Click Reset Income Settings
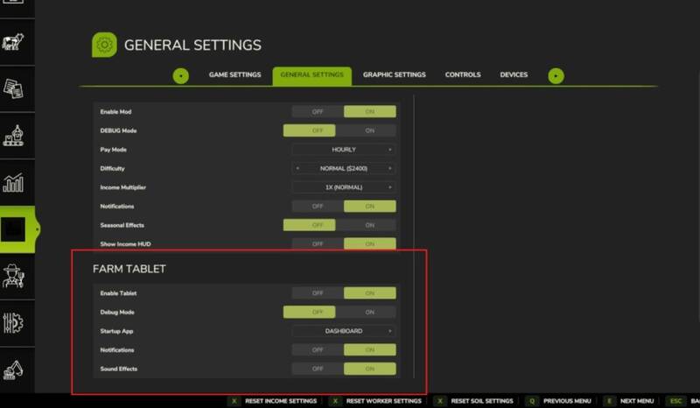This screenshot has width=700, height=408. (x=275, y=401)
